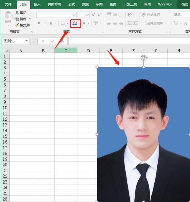Set middle vertical alignment
Screen dimensions: 190x202
click(115, 15)
